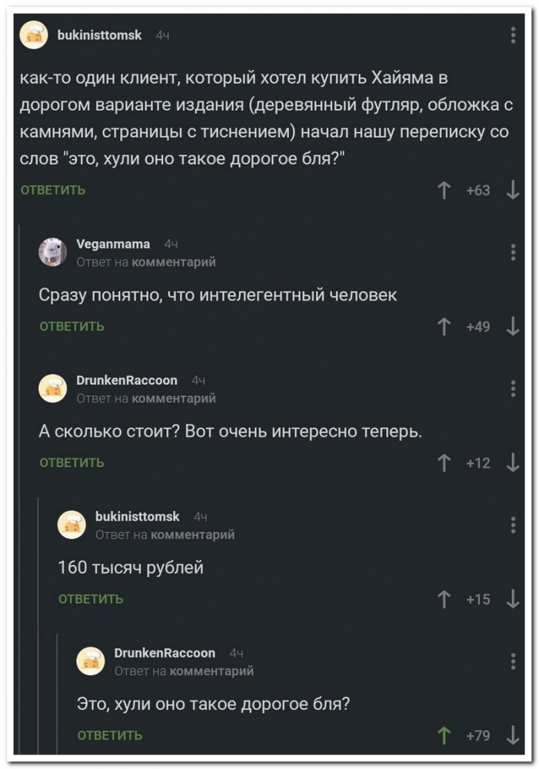This screenshot has width=539, height=769.
Task: Upvote the "160 тысяч рублей" comment
Action: point(443,599)
